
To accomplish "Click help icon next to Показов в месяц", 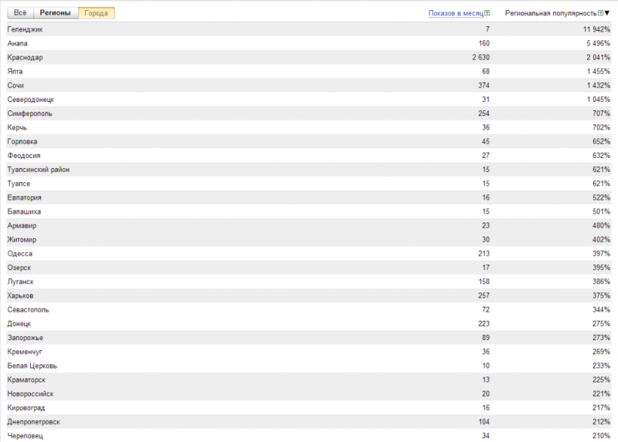I will coord(487,14).
